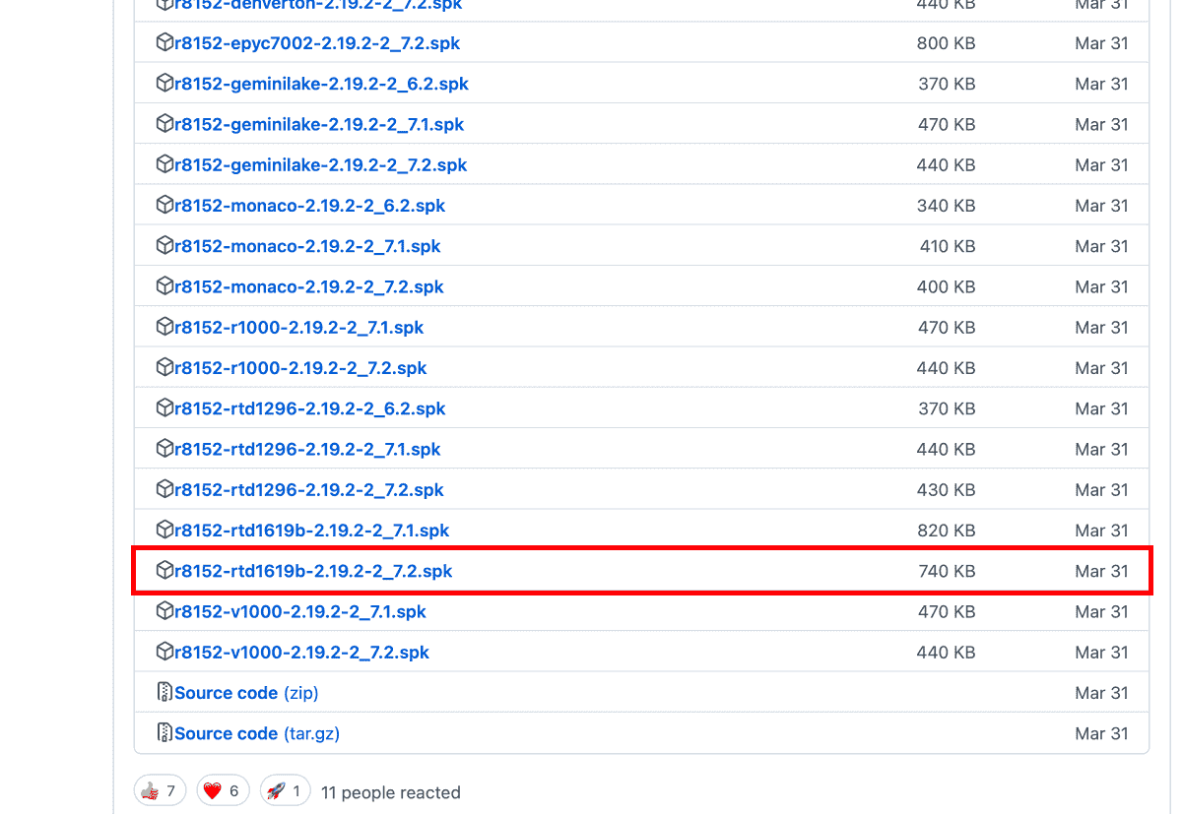Toggle the rocket reaction
This screenshot has width=1182, height=814.
coord(285,791)
